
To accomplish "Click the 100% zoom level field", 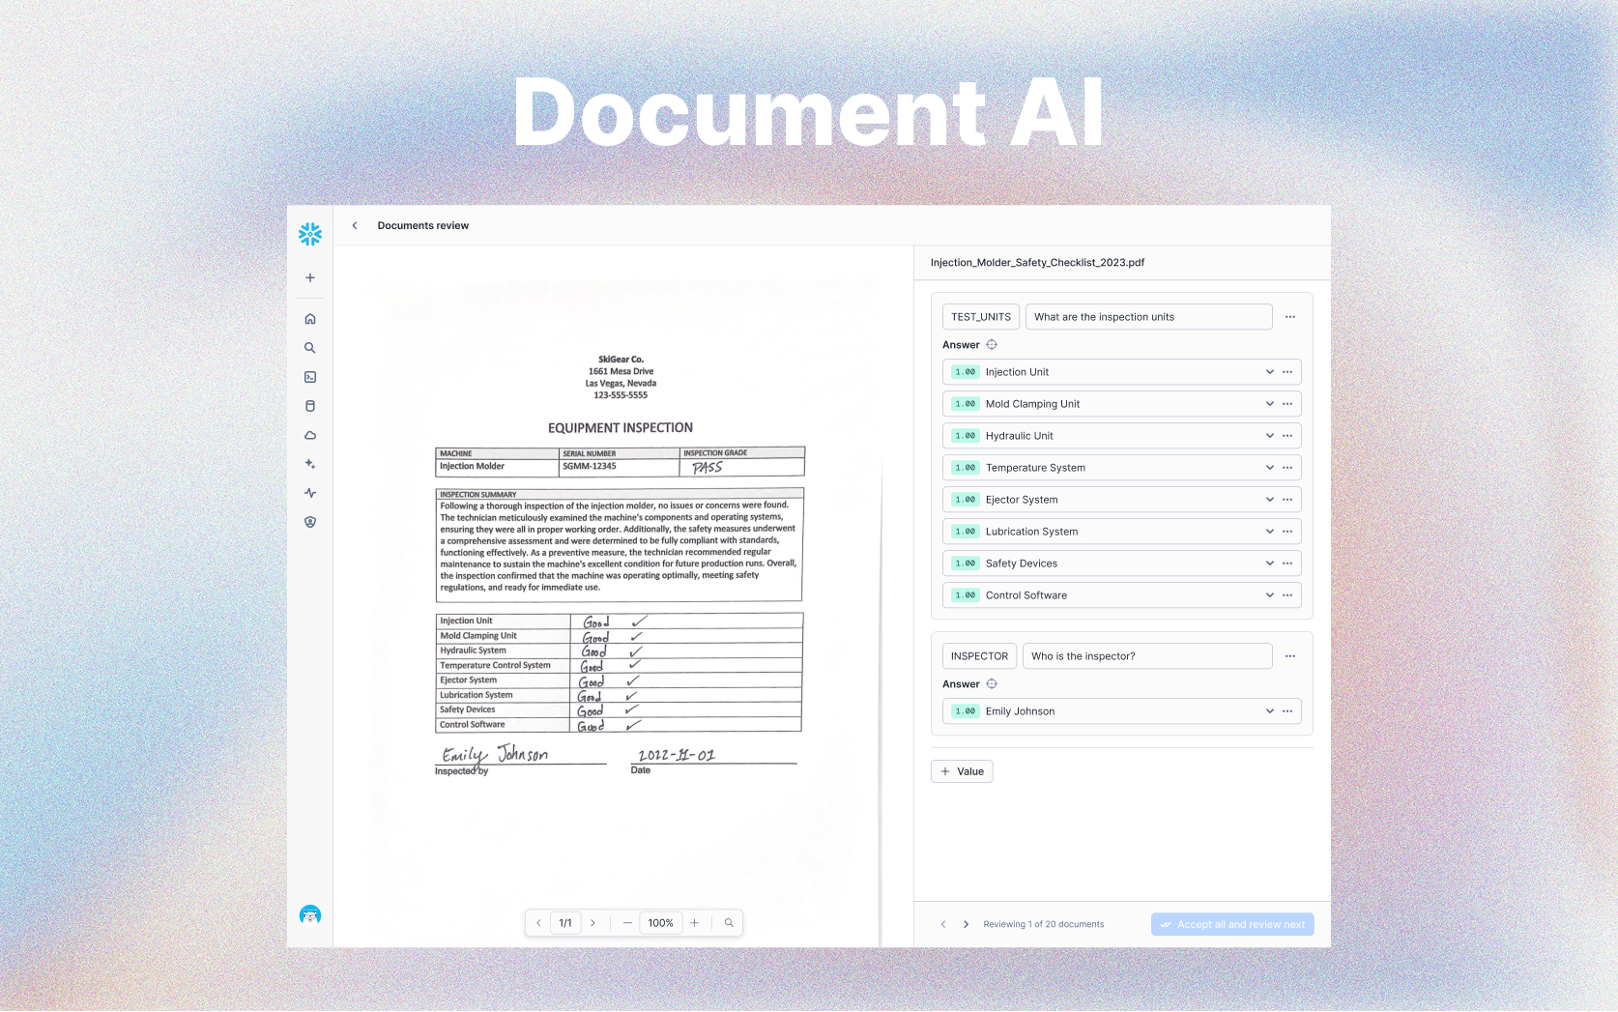I will pyautogui.click(x=661, y=923).
